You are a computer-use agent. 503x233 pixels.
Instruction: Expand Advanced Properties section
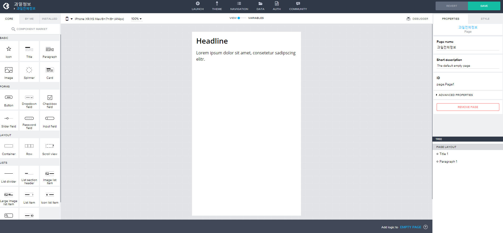468,95
